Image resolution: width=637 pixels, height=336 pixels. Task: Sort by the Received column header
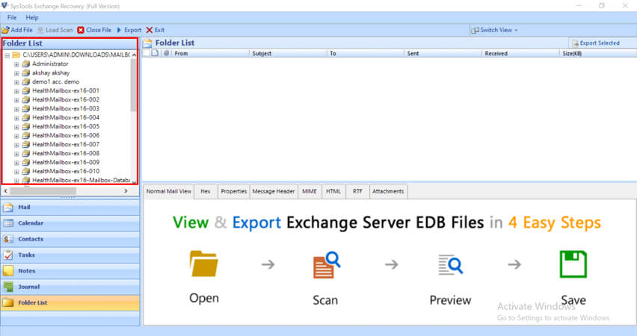pyautogui.click(x=520, y=54)
